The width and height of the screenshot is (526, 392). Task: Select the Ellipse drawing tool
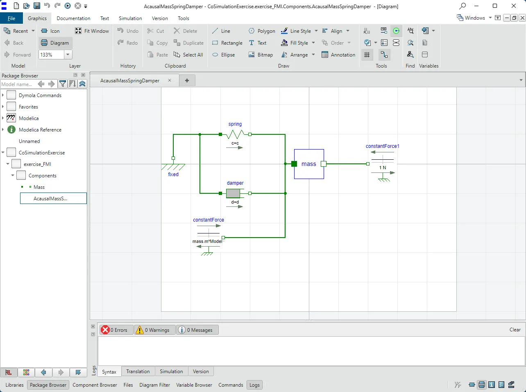click(224, 54)
